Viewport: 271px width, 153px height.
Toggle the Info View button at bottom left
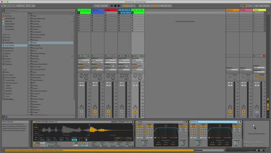[x=3, y=150]
